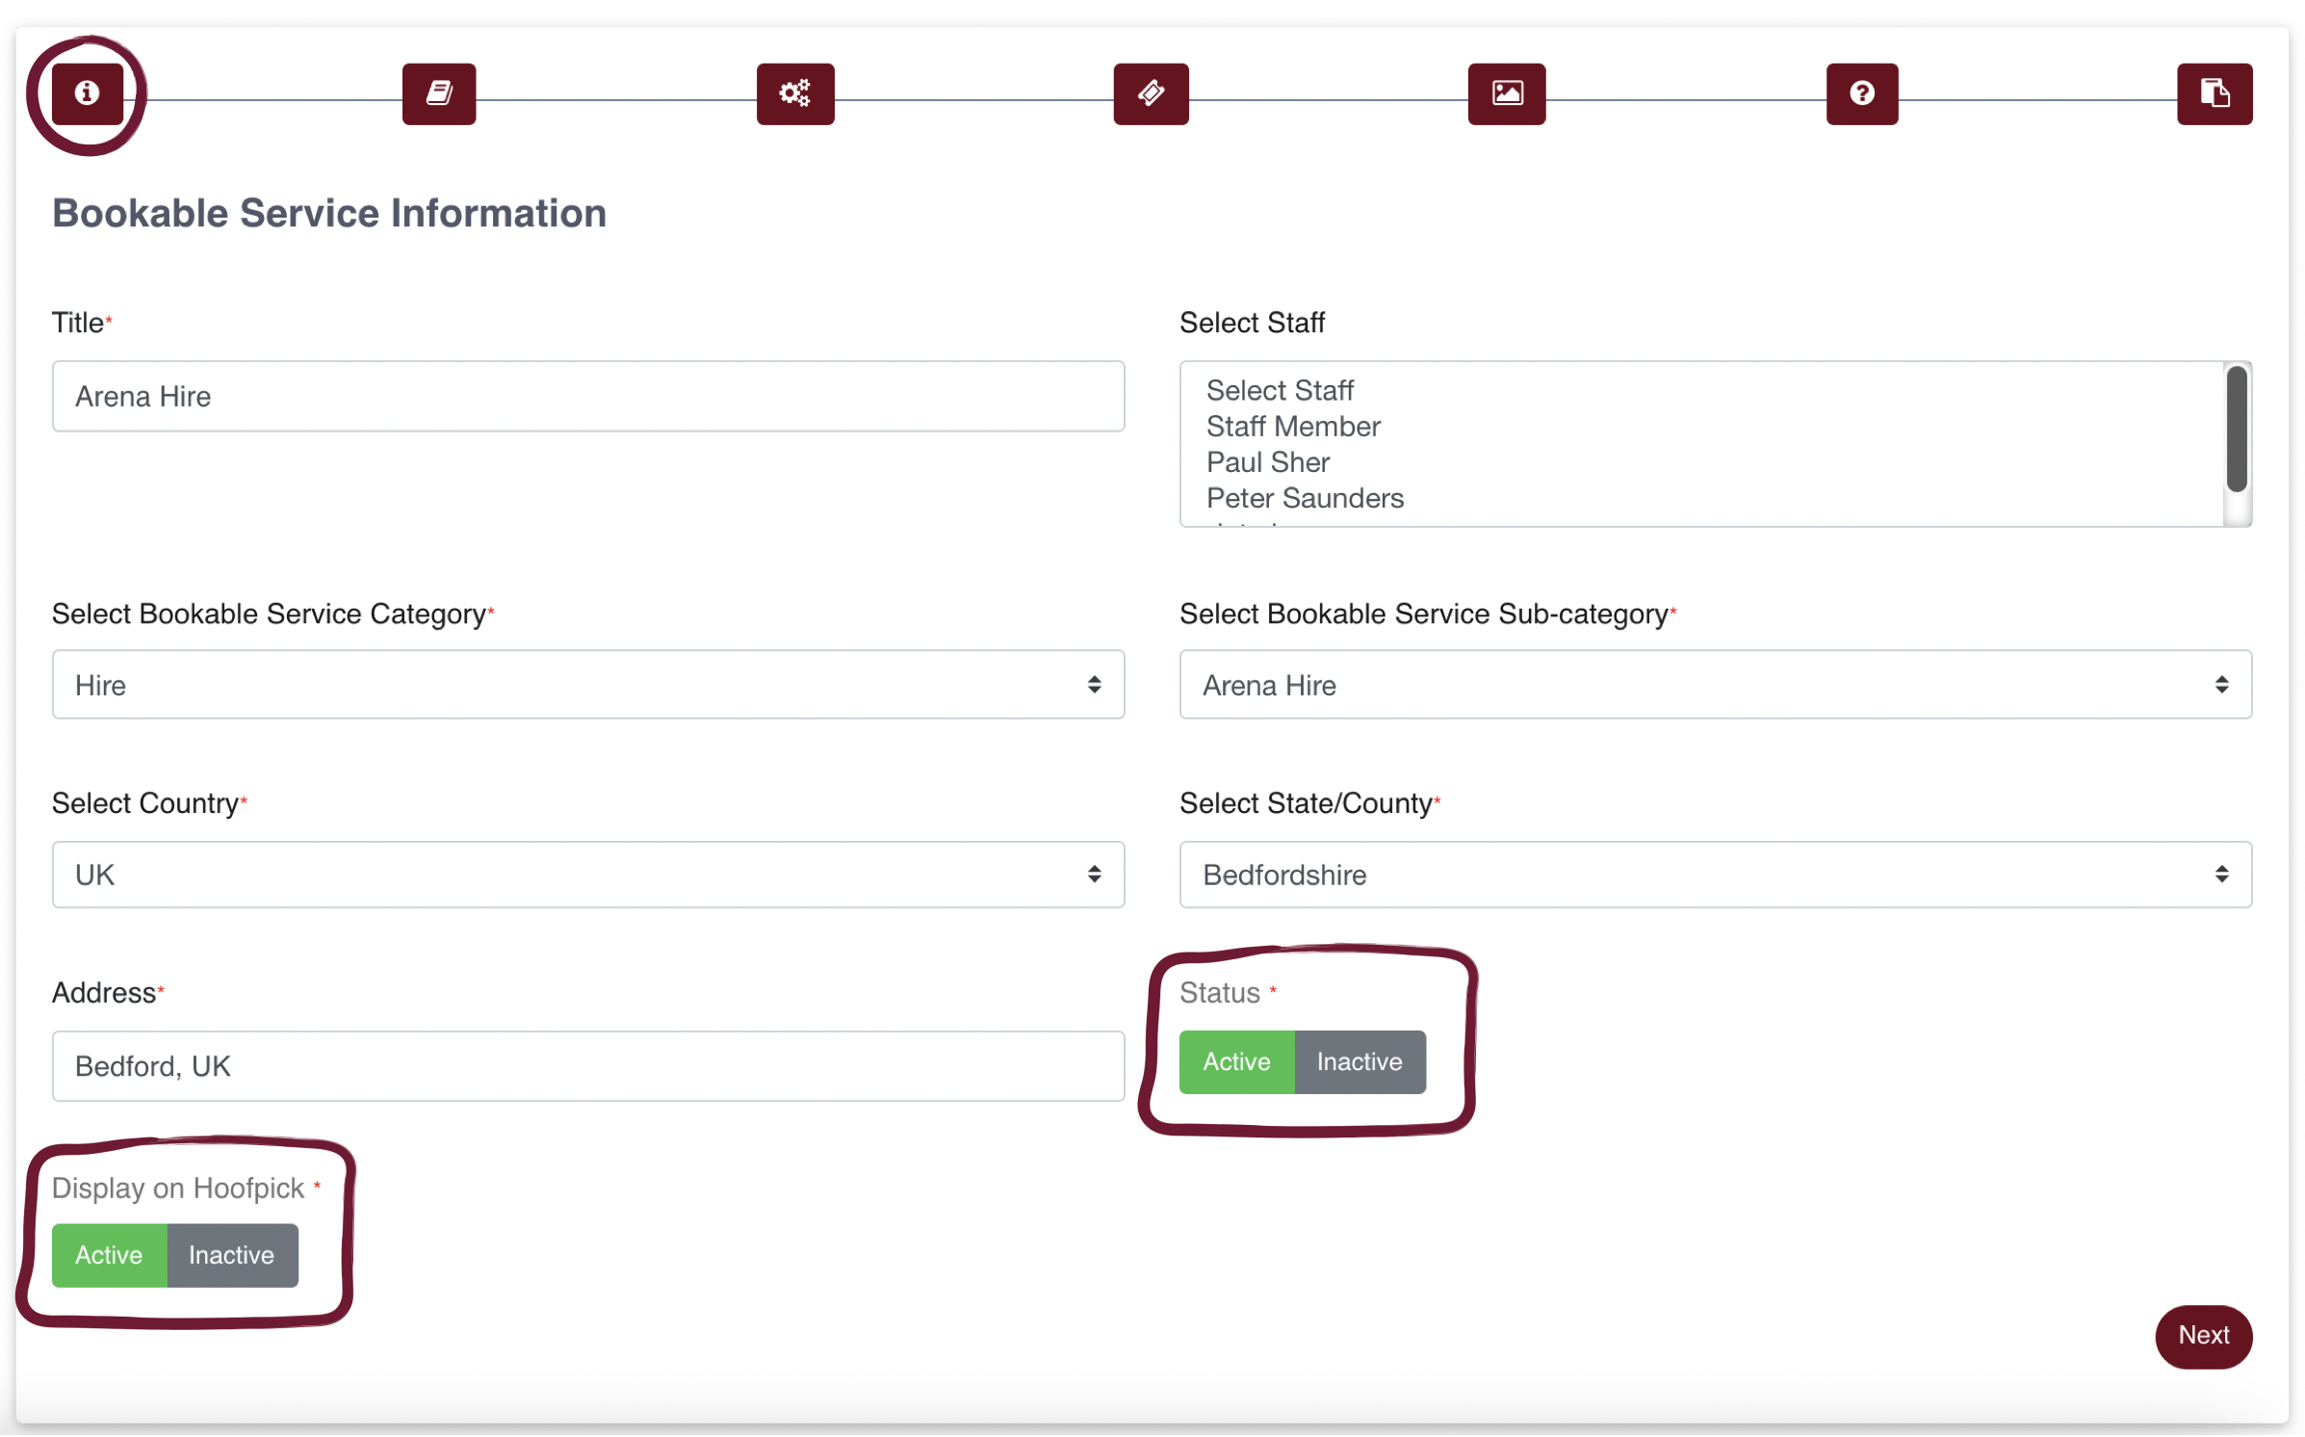Pick Peter Saunders from staff list
2305x1437 pixels.
pyautogui.click(x=1306, y=498)
